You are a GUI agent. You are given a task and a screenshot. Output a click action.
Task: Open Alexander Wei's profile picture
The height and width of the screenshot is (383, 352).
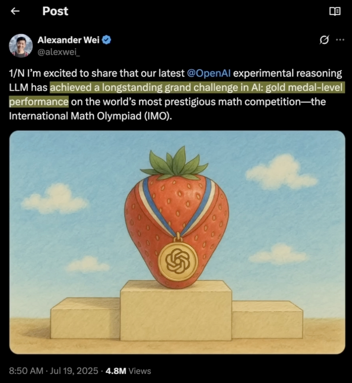[x=21, y=45]
